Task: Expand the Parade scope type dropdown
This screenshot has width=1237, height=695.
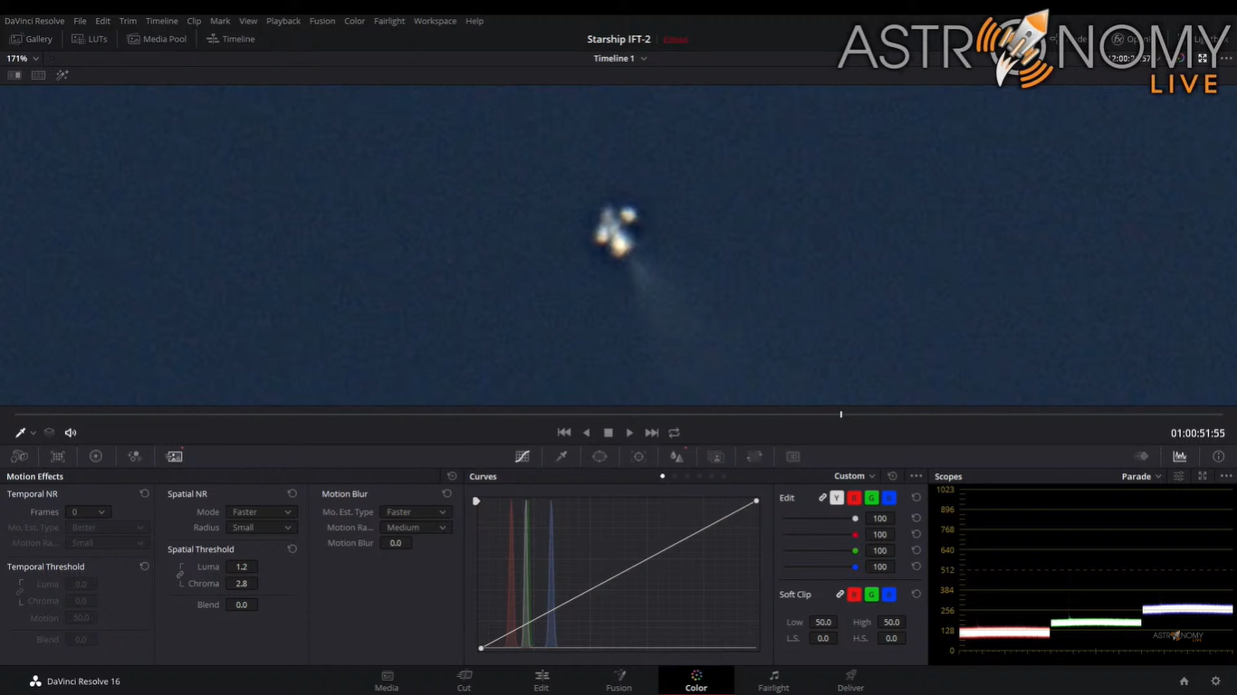Action: click(1142, 477)
